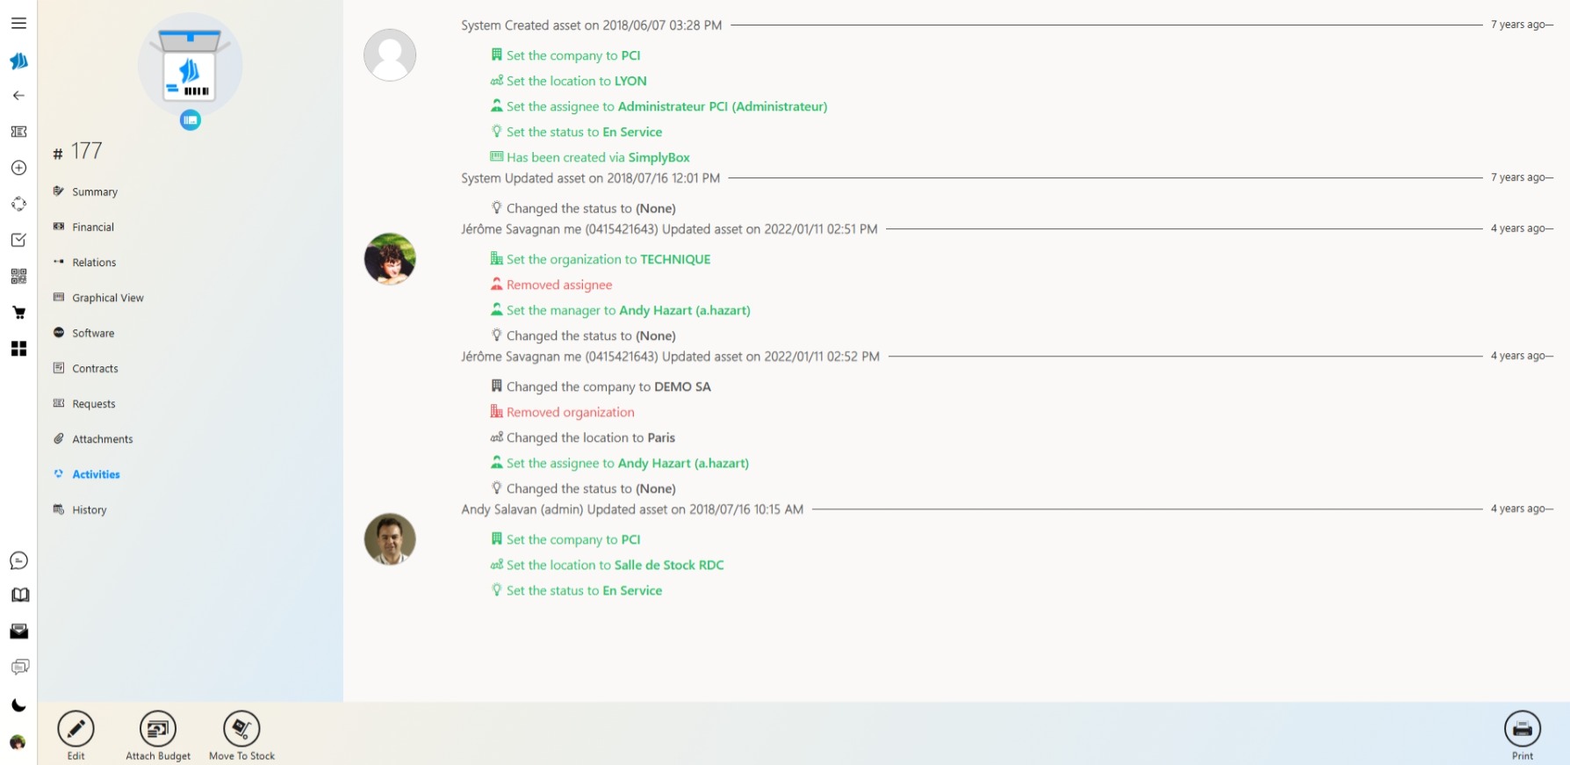Click Attach Budget button
1570x765 pixels.
(x=158, y=729)
